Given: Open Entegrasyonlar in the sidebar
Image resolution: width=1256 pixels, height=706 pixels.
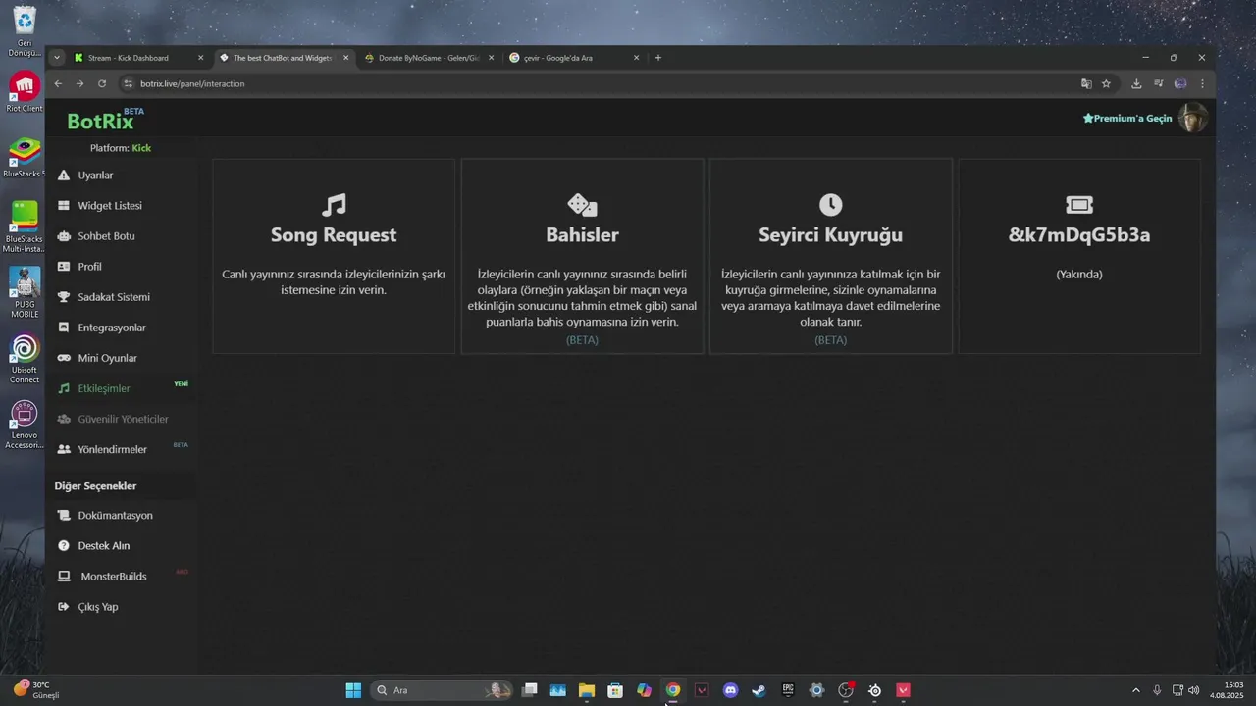Looking at the screenshot, I should 112,328.
